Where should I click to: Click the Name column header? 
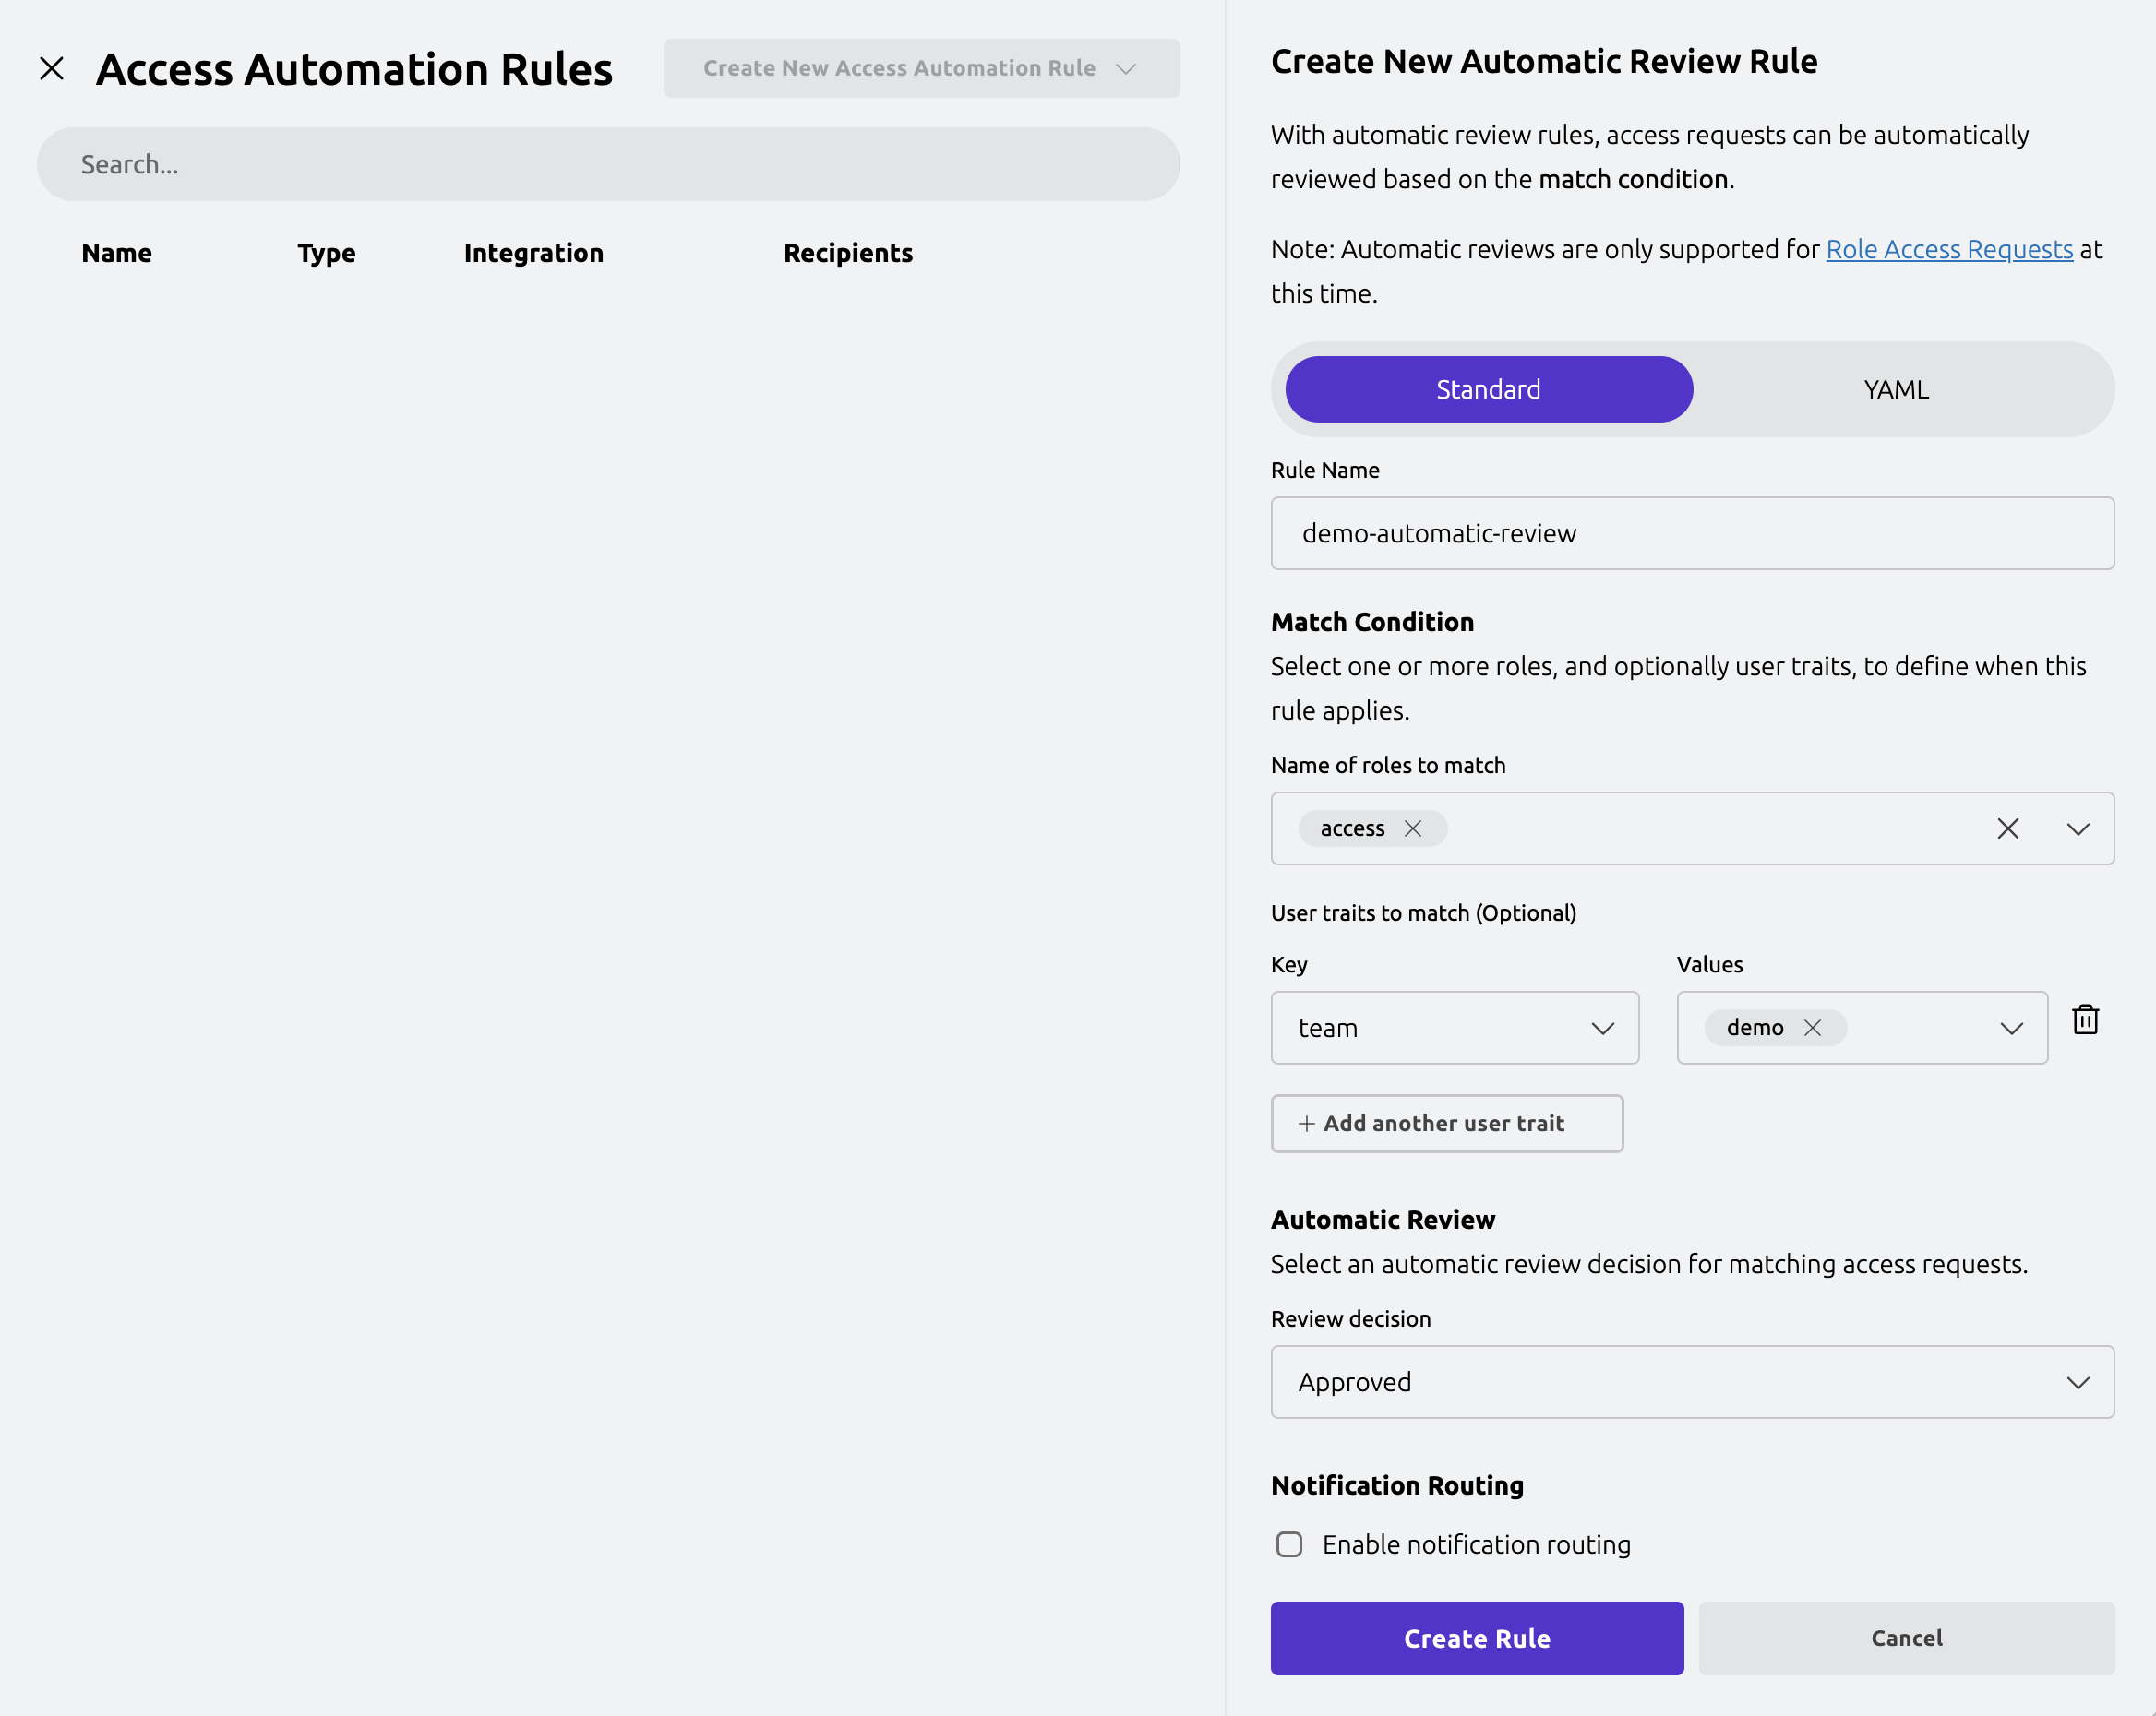pos(116,253)
